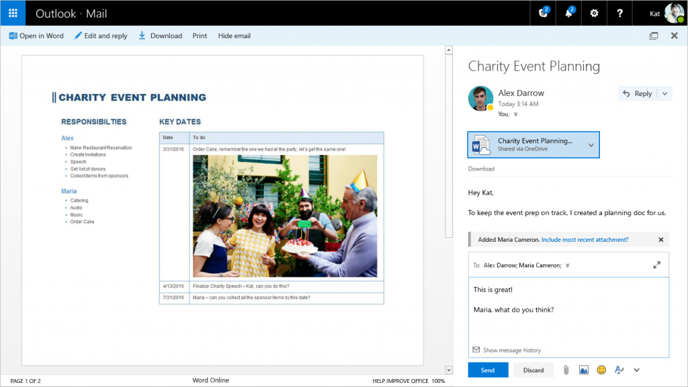Viewport: 688px width, 387px height.
Task: Switch to Edit and reply mode
Action: [x=101, y=36]
